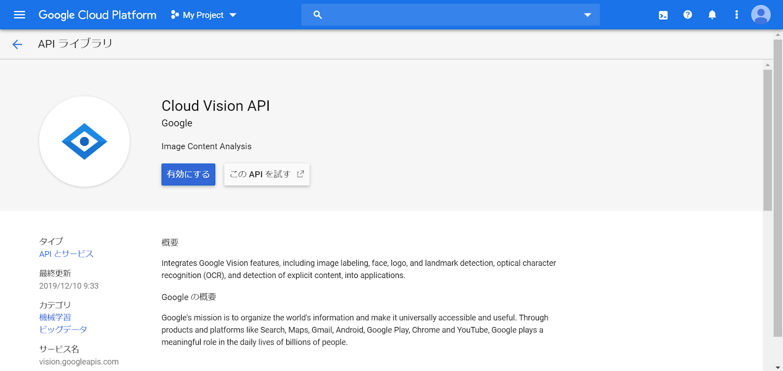The width and height of the screenshot is (783, 371).
Task: Click the Cloud Vision API title
Action: (x=216, y=106)
